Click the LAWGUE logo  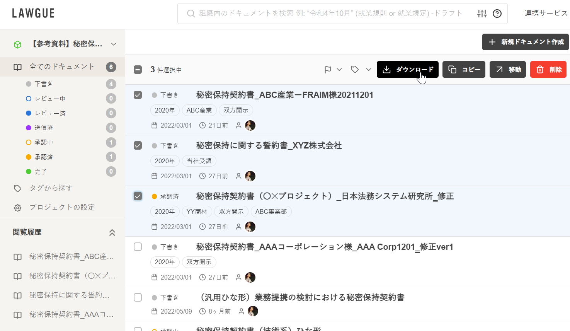click(x=33, y=13)
